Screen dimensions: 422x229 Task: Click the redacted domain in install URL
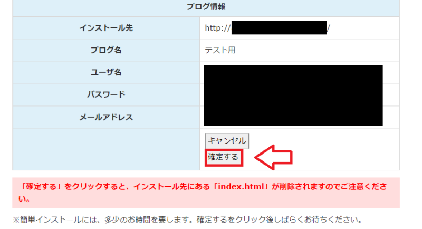pyautogui.click(x=279, y=27)
